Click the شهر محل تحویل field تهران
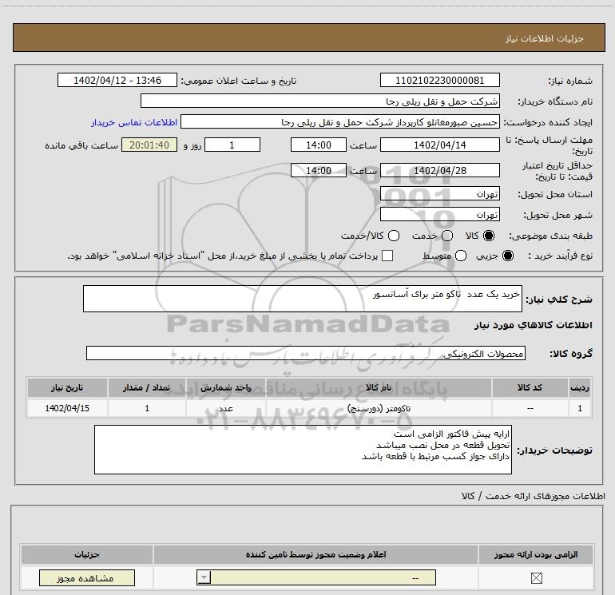The image size is (615, 595). click(439, 214)
